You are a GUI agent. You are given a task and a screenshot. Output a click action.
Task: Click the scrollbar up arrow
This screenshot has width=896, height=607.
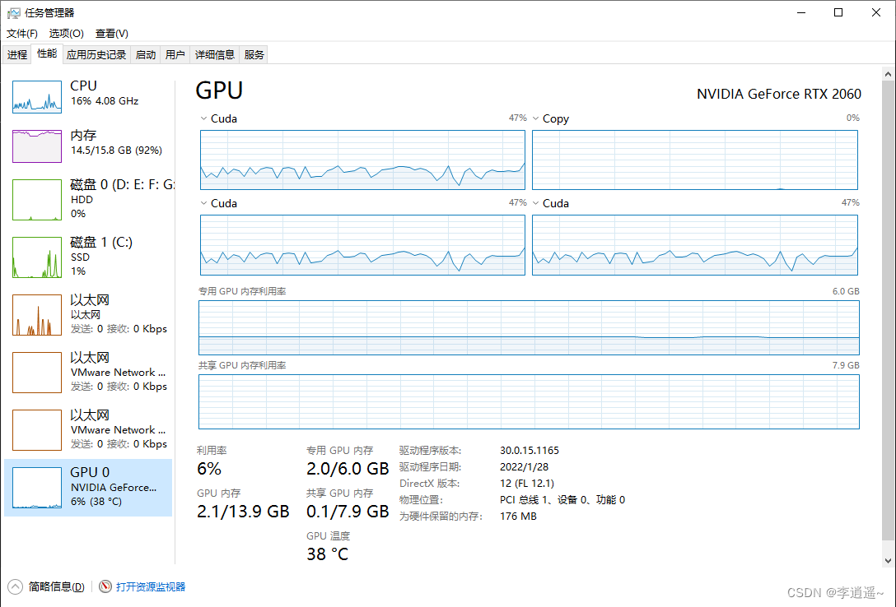[x=888, y=74]
